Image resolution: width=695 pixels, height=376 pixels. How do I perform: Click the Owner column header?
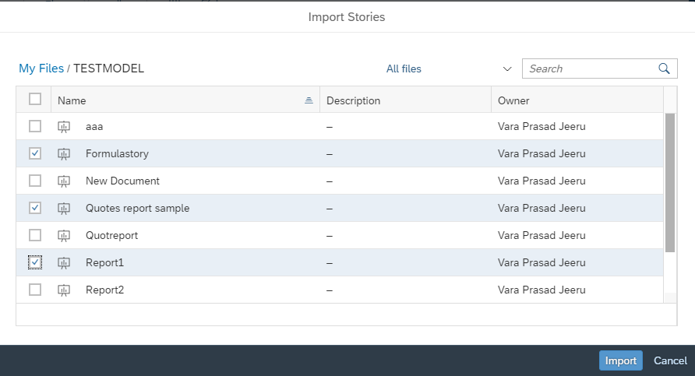513,100
